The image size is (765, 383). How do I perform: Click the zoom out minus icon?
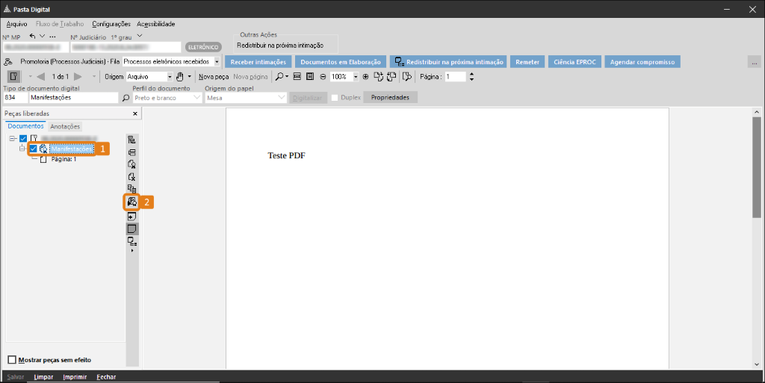(323, 77)
